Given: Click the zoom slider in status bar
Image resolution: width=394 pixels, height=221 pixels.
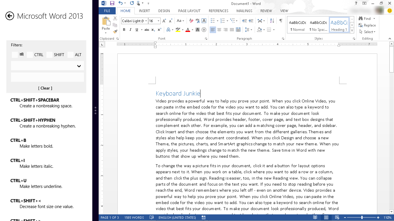Looking at the screenshot, I should 362,218.
